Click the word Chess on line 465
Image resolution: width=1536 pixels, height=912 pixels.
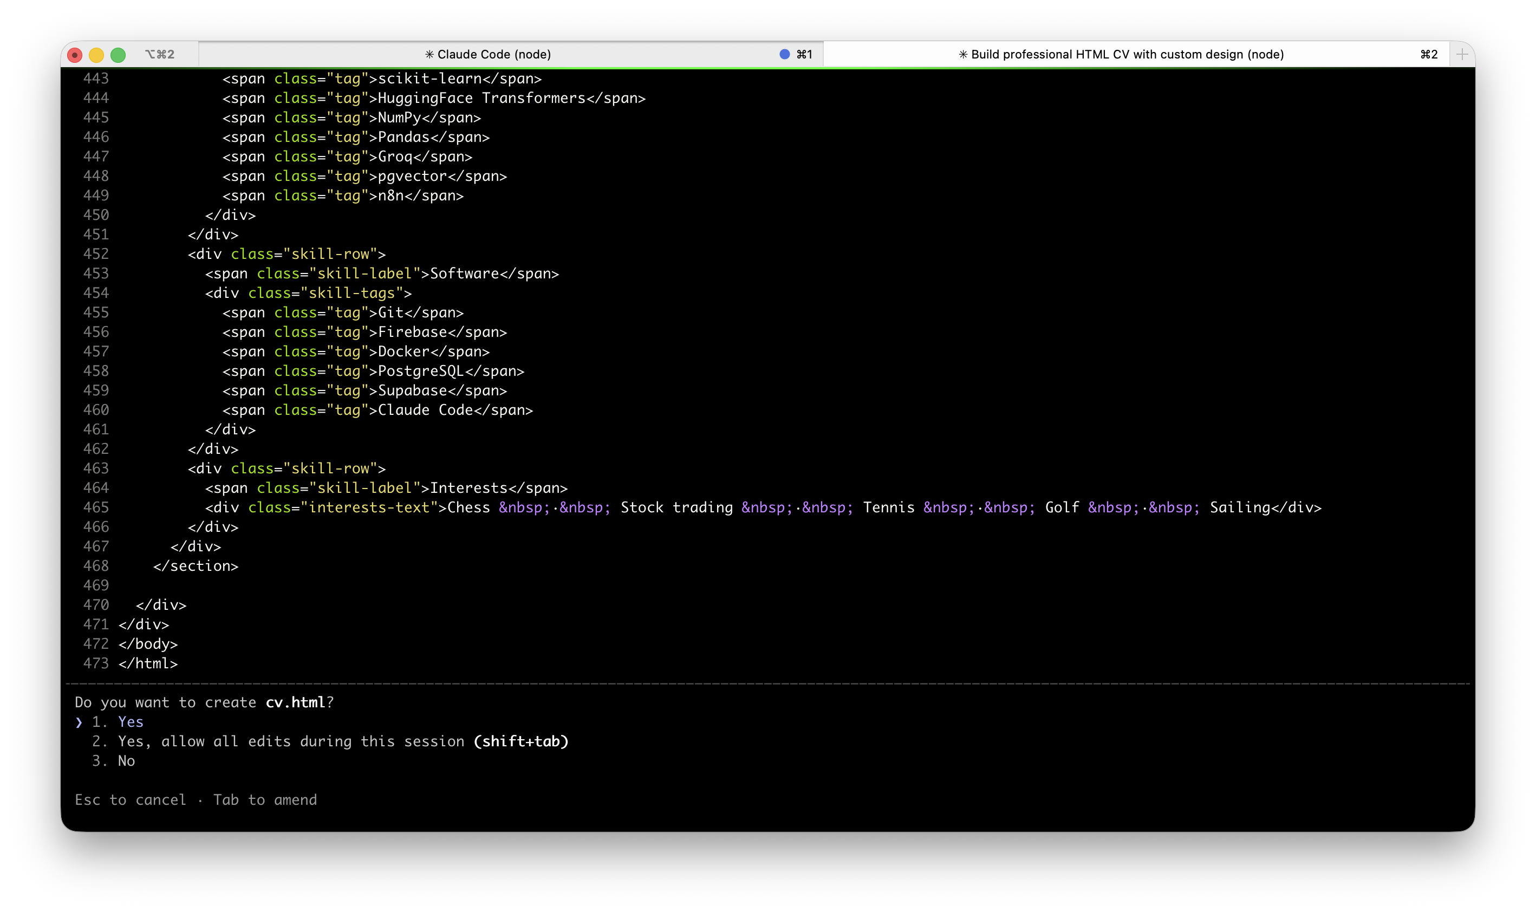tap(468, 507)
